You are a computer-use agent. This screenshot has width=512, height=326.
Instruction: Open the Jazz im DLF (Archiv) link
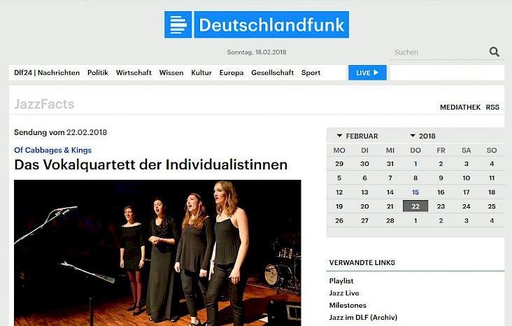pyautogui.click(x=363, y=317)
